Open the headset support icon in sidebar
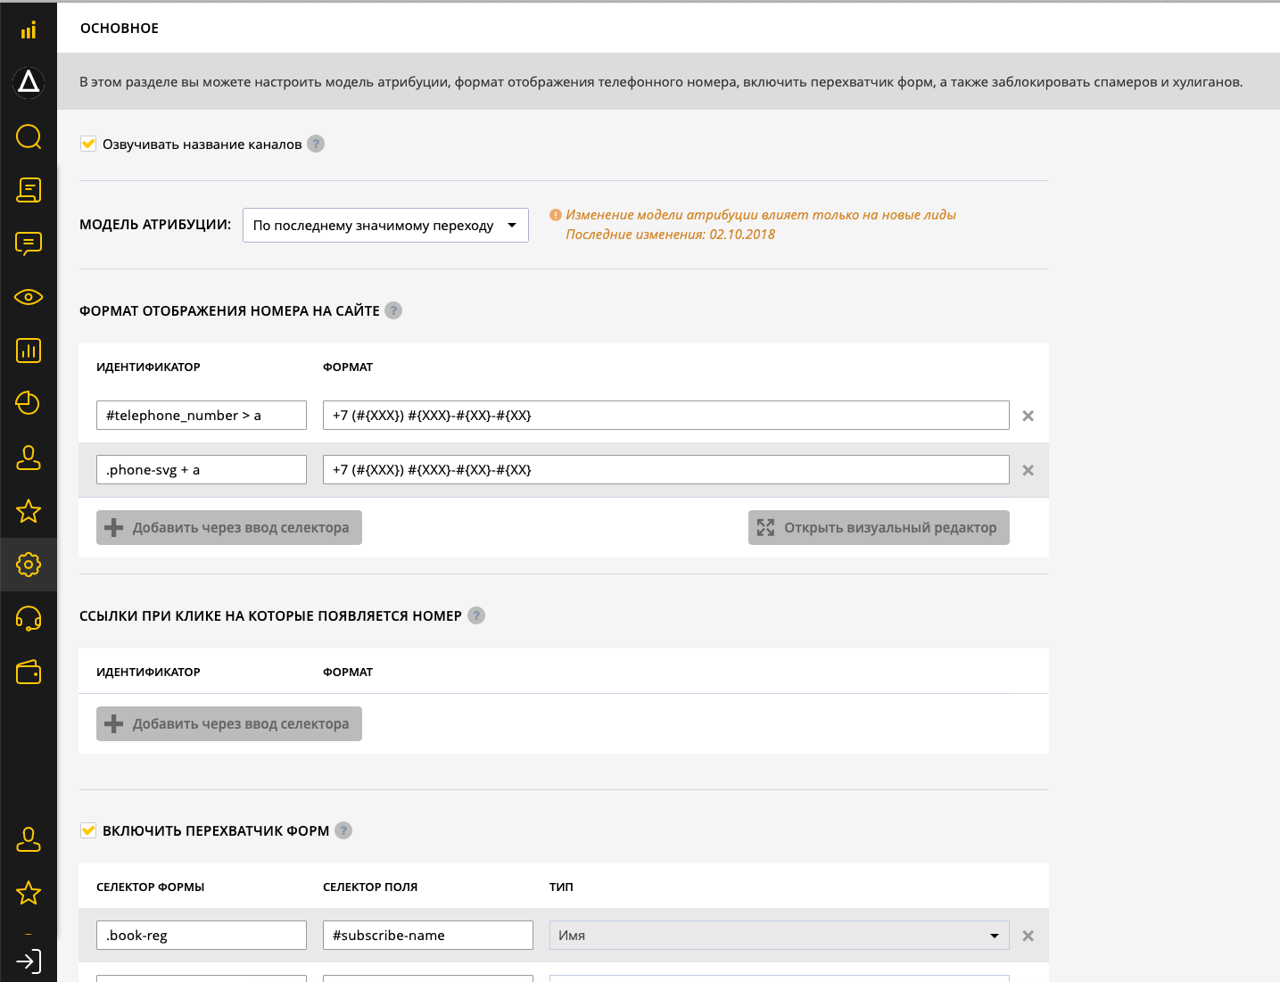Image resolution: width=1280 pixels, height=982 pixels. point(29,618)
